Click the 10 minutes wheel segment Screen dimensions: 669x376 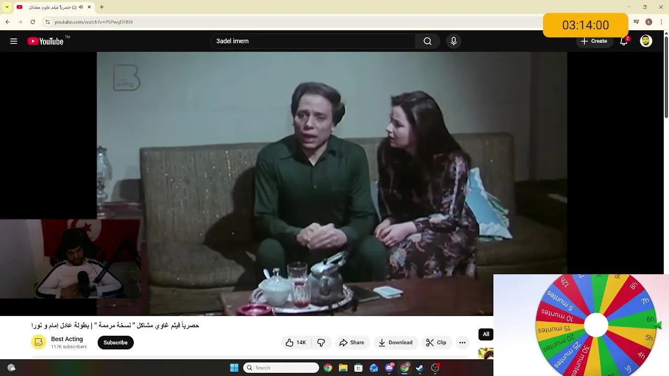pyautogui.click(x=558, y=315)
